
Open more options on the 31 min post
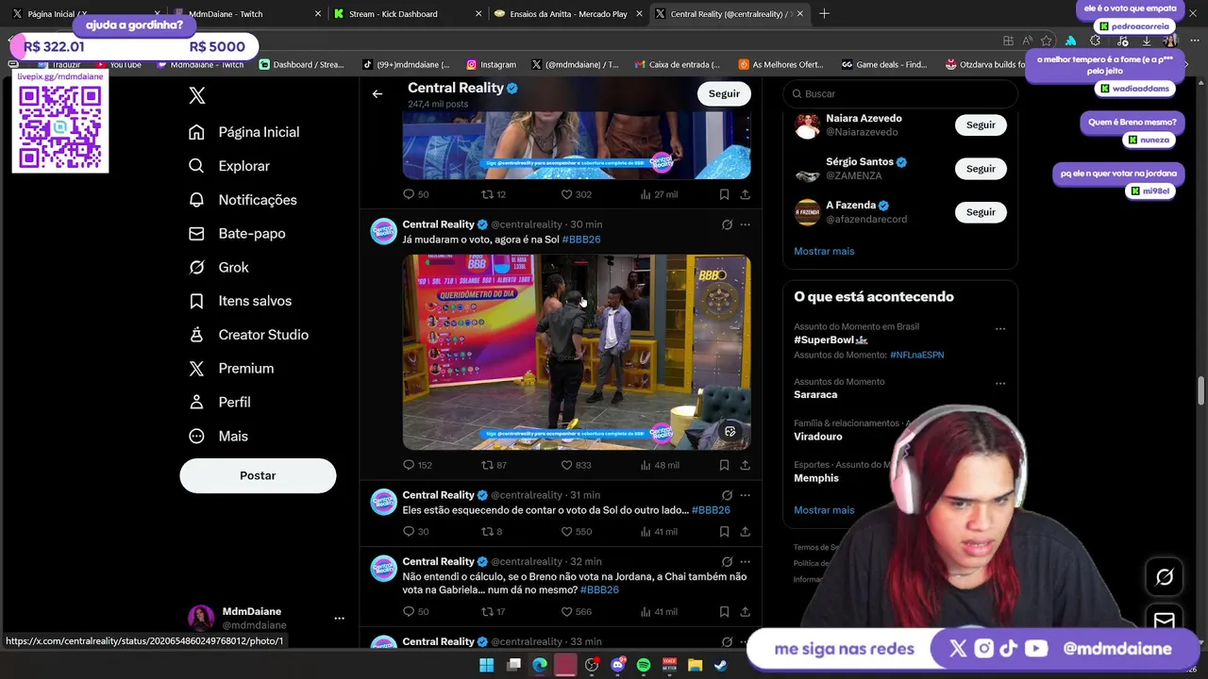point(745,494)
